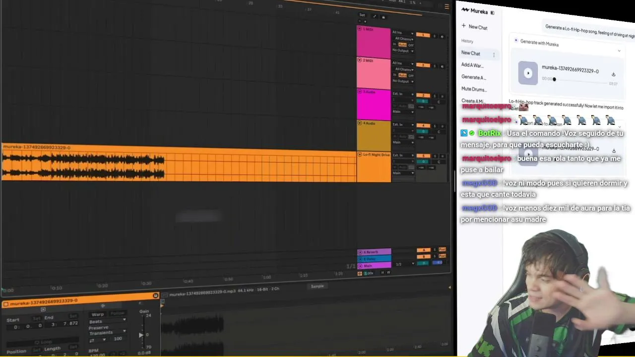The width and height of the screenshot is (635, 357).
Task: Open the No Output dropdown on 1 MIDI
Action: 403,51
